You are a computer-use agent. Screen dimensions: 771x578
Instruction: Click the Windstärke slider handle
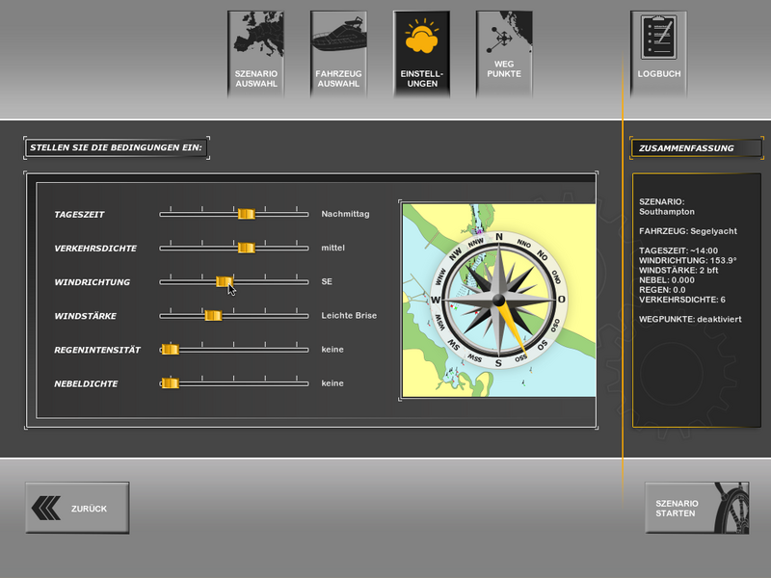213,316
